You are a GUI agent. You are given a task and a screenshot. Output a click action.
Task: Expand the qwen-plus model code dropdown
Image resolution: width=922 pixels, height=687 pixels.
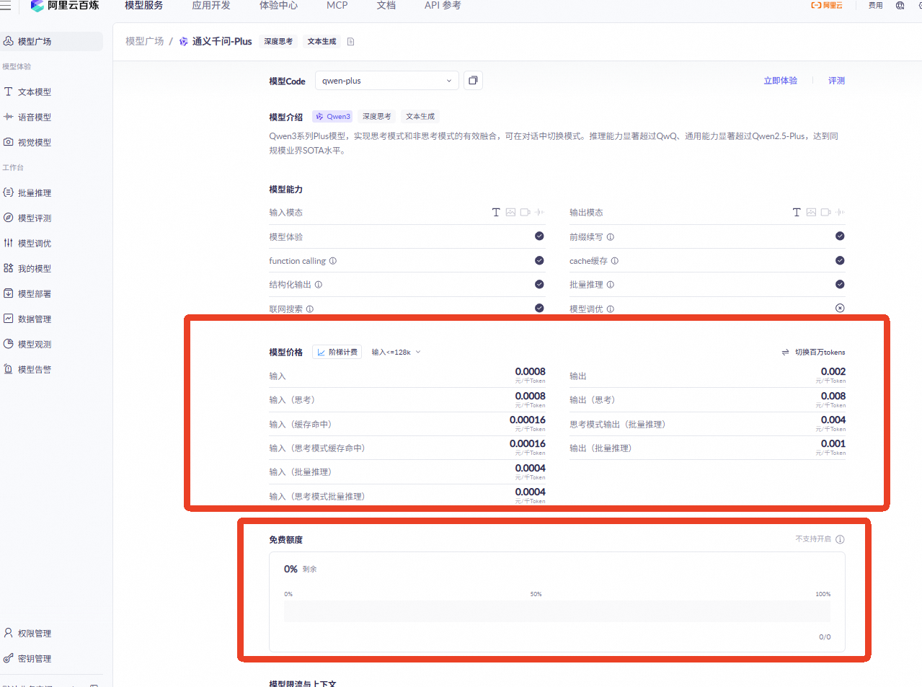pos(386,81)
